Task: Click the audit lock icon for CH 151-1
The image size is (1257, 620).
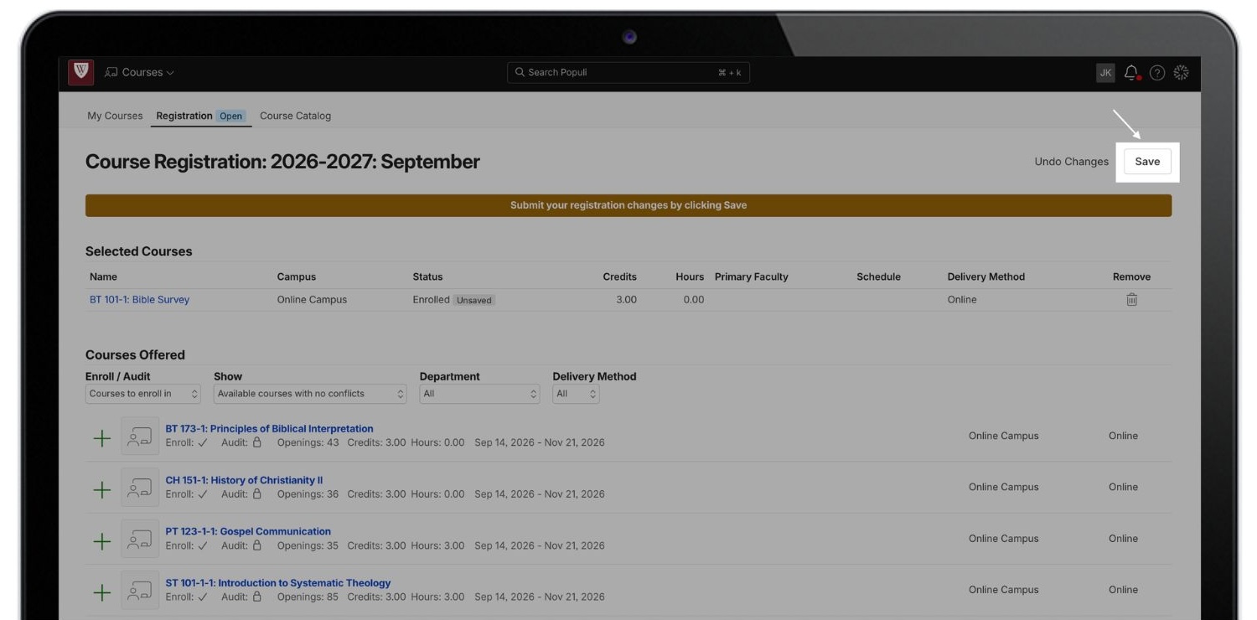Action: 257,493
